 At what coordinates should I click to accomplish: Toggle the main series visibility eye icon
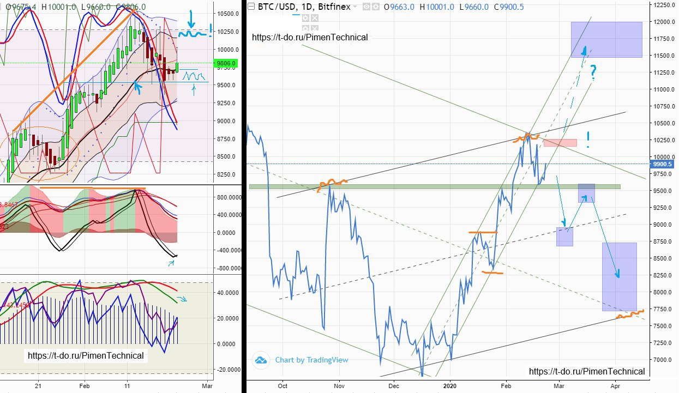366,7
